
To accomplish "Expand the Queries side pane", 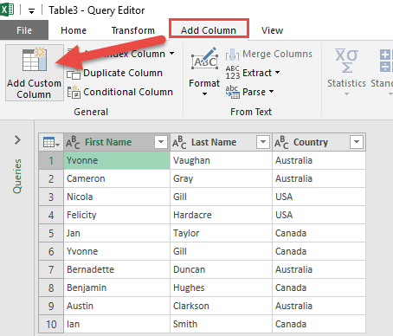I will click(x=17, y=140).
